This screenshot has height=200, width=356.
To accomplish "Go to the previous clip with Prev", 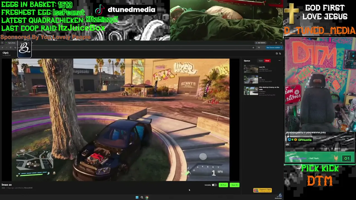I will [223, 185].
